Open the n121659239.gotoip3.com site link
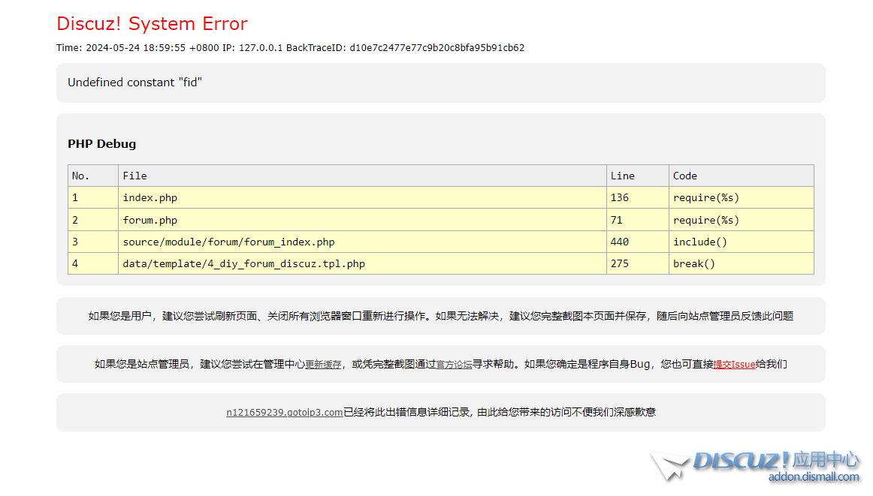The image size is (873, 496). (284, 412)
